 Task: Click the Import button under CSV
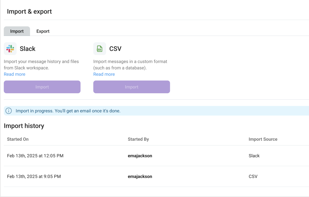132,87
